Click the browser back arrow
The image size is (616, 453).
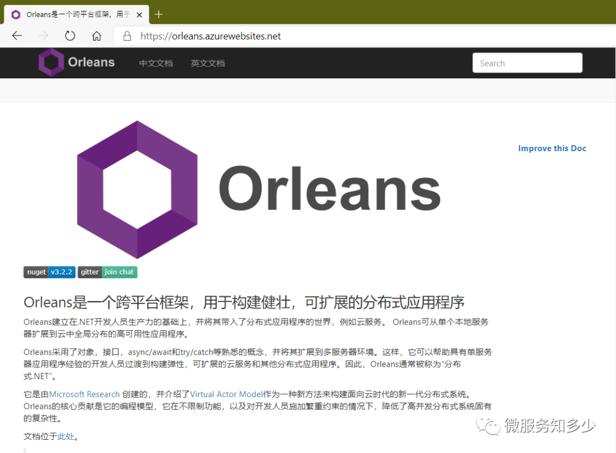pyautogui.click(x=17, y=36)
